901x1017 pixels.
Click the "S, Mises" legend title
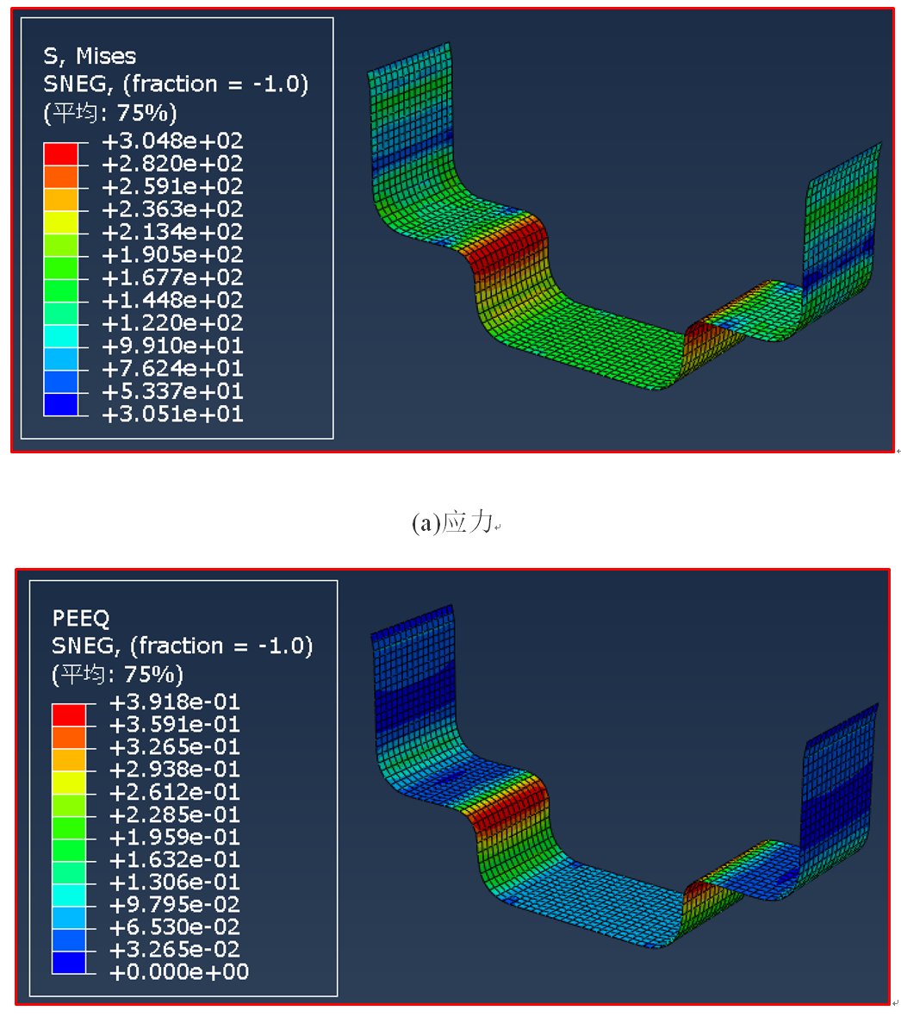coord(90,56)
